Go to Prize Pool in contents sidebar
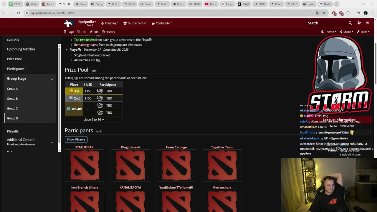The height and width of the screenshot is (212, 377). (x=14, y=59)
